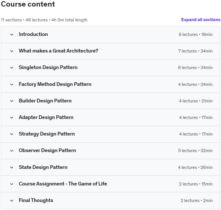Screen dimensions: 221x210
Task: Click the 4 lectures • 21min text
Action: coord(196,101)
